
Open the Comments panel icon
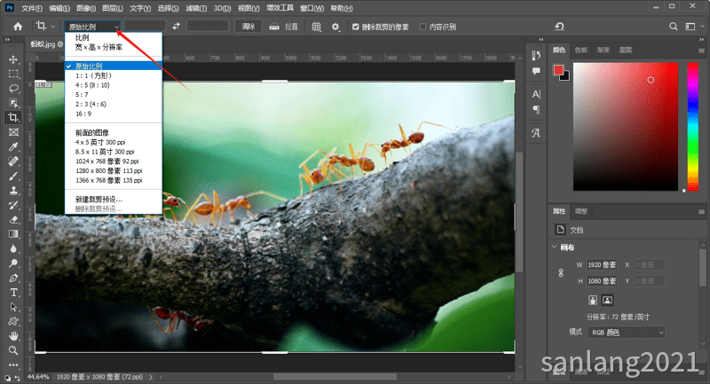[x=536, y=71]
